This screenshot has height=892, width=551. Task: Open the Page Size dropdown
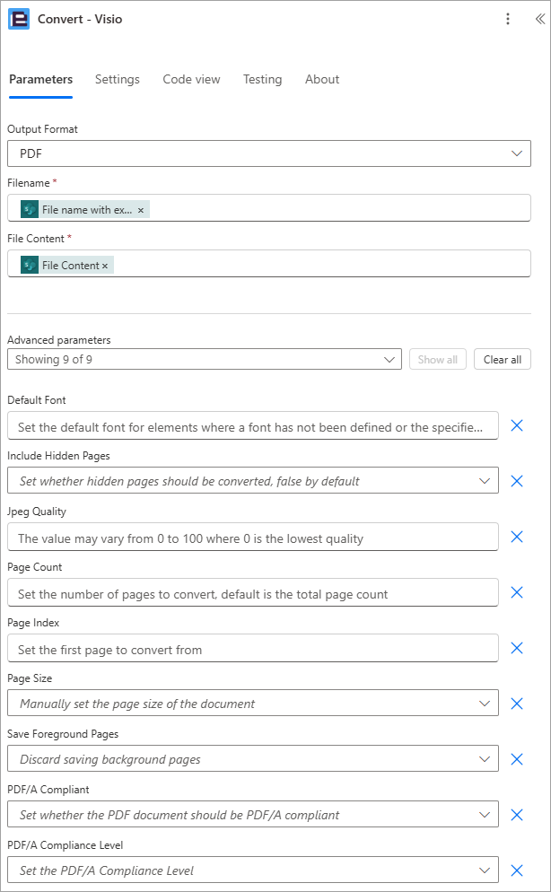[253, 704]
